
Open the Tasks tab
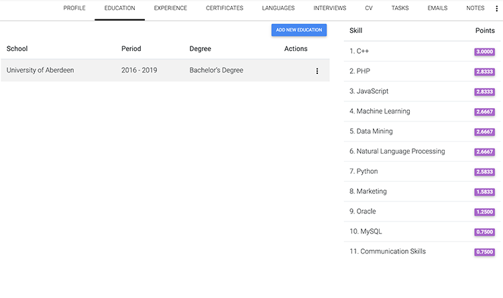click(400, 9)
